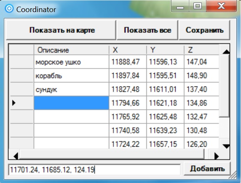Maximize the Coordinator window
This screenshot has height=183, width=241.
pyautogui.click(x=198, y=6)
